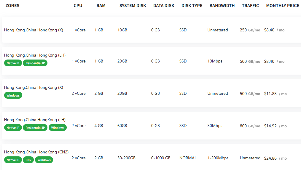The image size is (301, 170).
Task: Click the SYSTEM DISK column header
Action: click(133, 6)
